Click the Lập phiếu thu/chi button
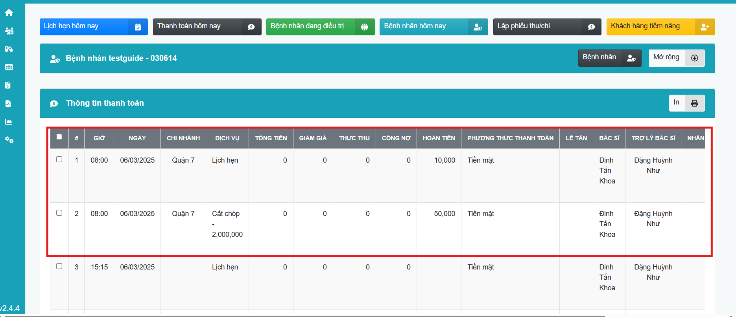 (x=547, y=27)
